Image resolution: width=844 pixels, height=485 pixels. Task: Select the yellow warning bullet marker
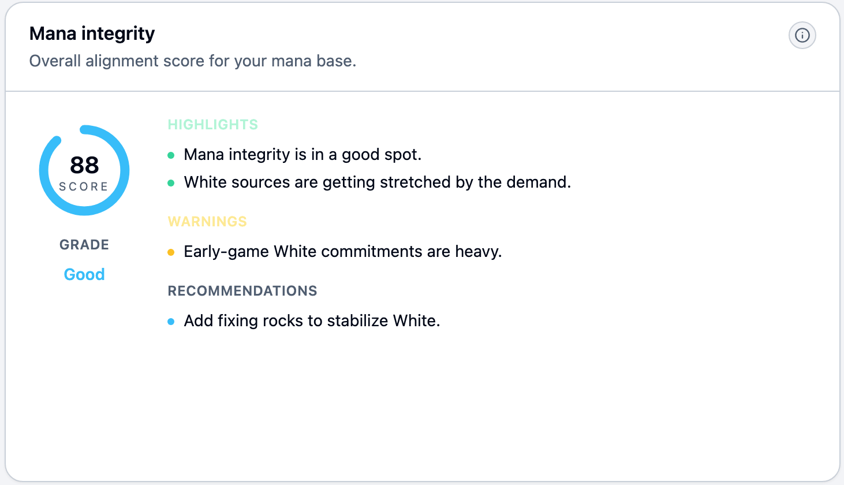coord(171,252)
